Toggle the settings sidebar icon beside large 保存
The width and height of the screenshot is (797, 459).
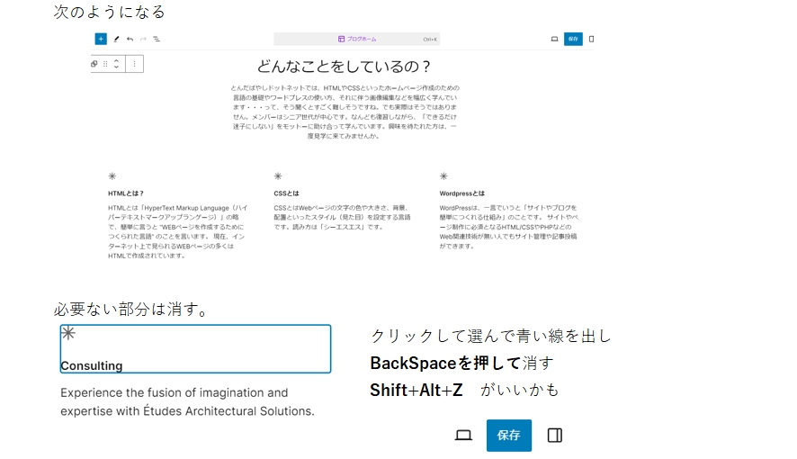(555, 436)
